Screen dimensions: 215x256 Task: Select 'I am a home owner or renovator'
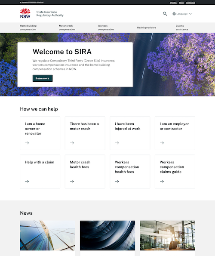click(35, 129)
